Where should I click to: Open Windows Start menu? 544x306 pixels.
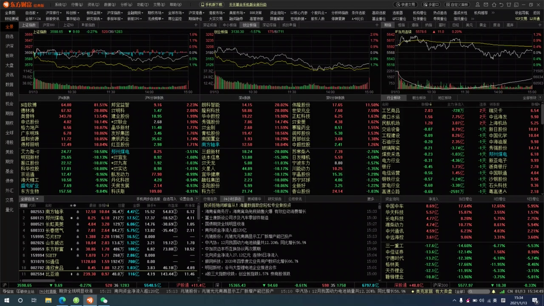[x=7, y=300]
